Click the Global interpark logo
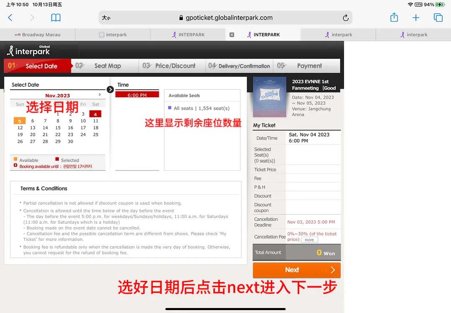The width and height of the screenshot is (451, 313). [28, 50]
